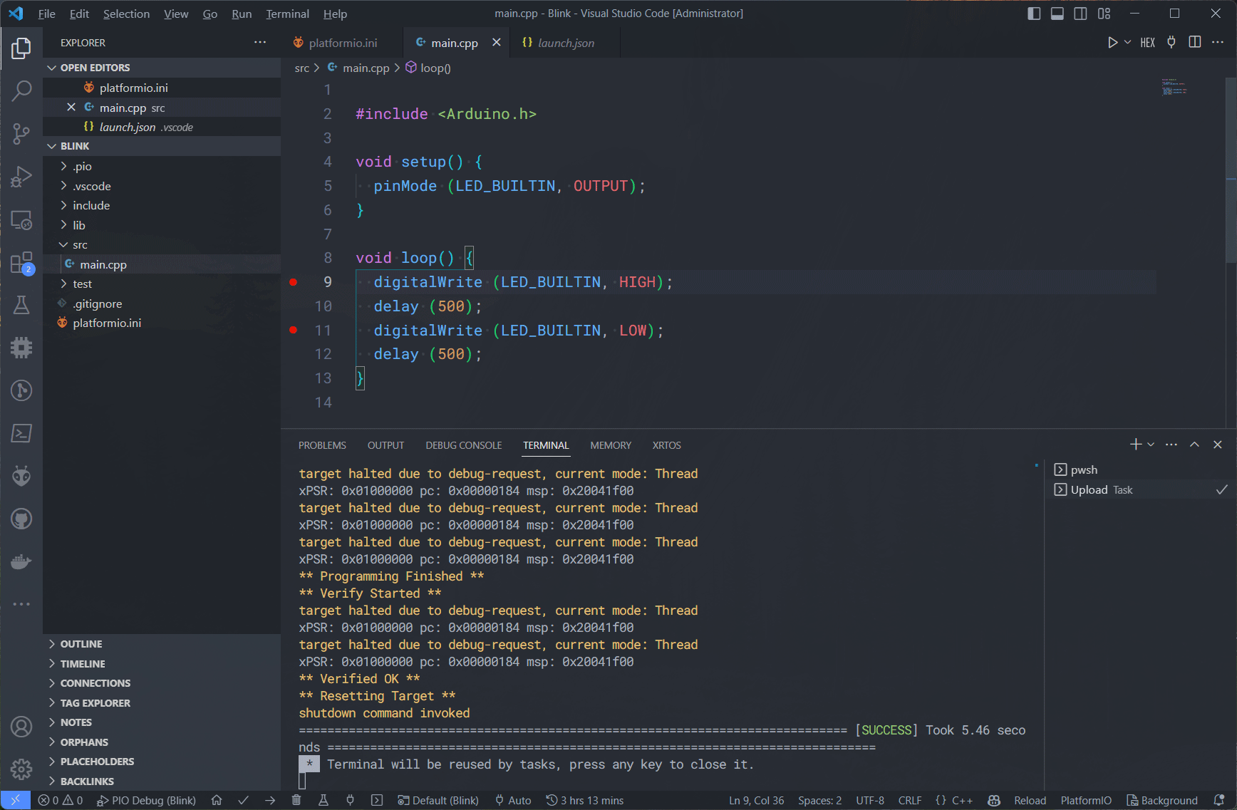The image size is (1237, 810).
Task: Select the pwsh terminal in the list
Action: pos(1141,469)
